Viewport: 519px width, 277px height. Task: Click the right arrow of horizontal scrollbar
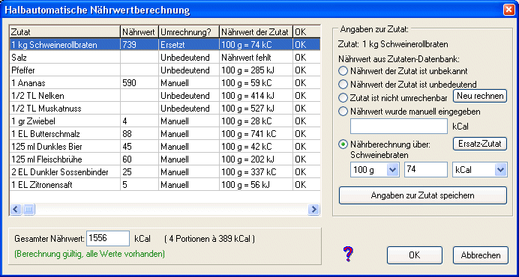(x=313, y=209)
